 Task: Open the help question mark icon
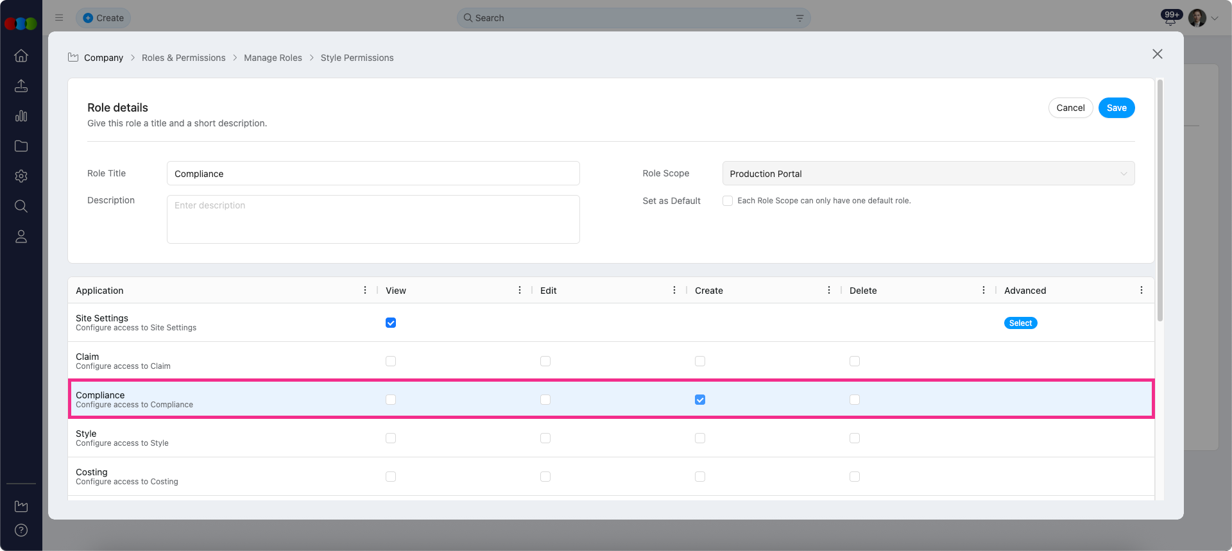coord(21,530)
